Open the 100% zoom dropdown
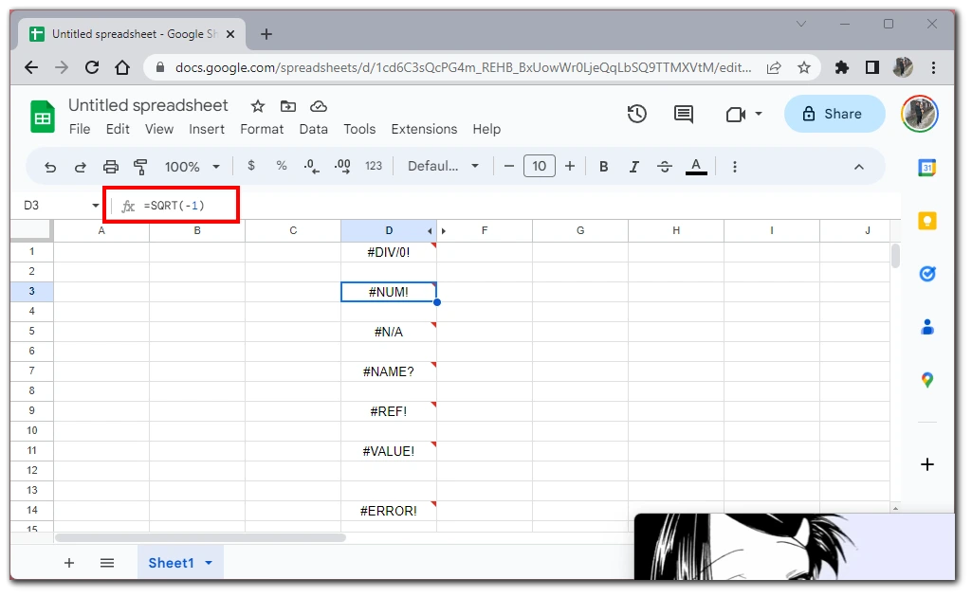972x597 pixels. (192, 167)
